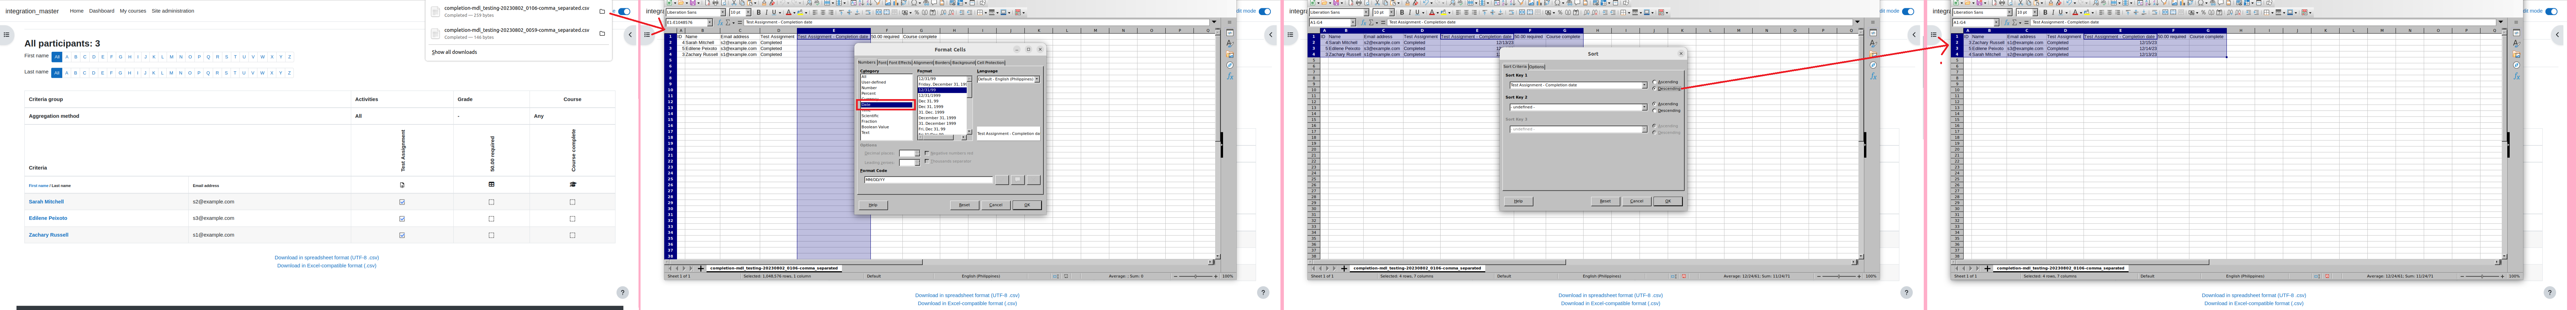Click Cancel in the Sort dialog
The height and width of the screenshot is (310, 2576).
click(1637, 201)
